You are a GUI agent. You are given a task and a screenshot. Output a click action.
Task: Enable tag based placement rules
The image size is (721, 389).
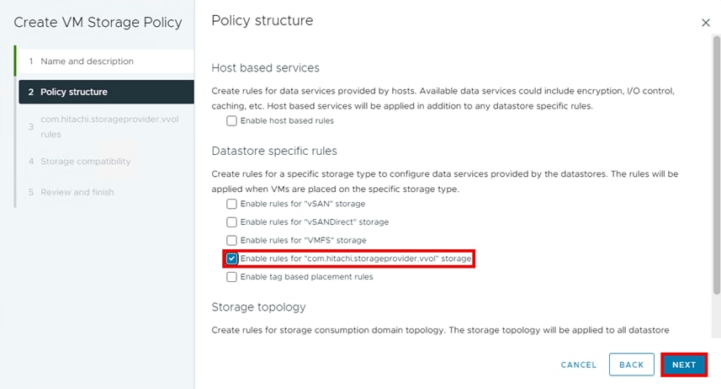click(x=232, y=276)
